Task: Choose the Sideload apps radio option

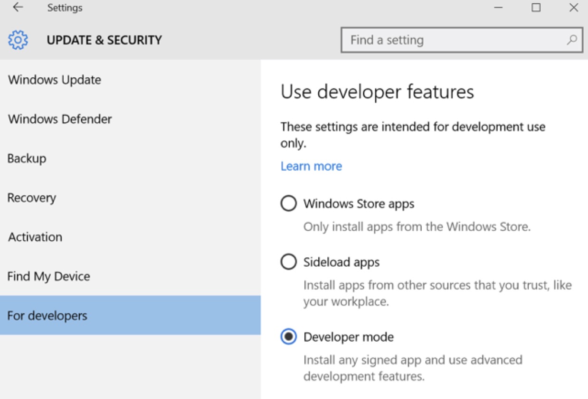Action: pos(288,262)
